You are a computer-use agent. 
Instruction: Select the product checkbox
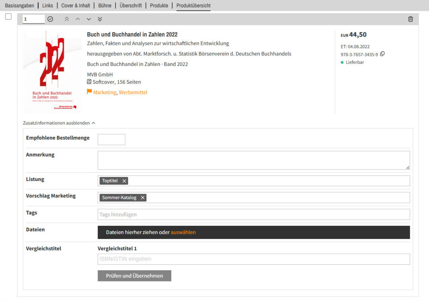tap(8, 17)
